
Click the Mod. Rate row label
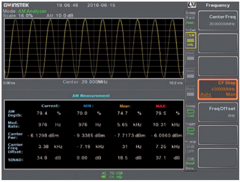(x=13, y=125)
